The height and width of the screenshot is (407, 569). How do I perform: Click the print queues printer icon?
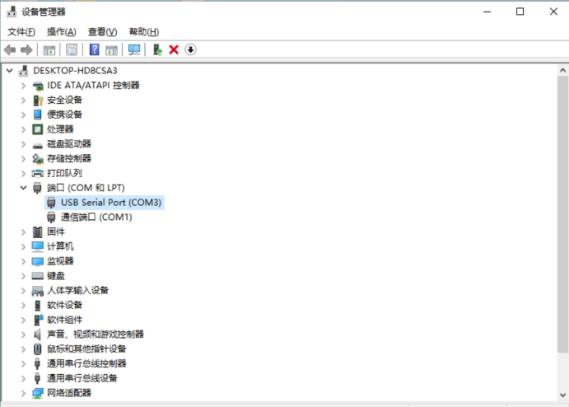tap(37, 173)
